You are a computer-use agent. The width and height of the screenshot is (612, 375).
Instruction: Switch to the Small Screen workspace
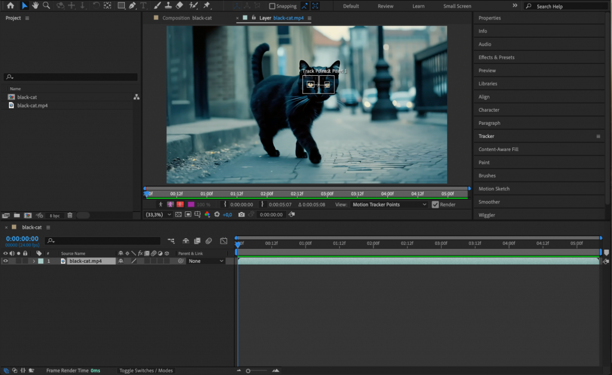pyautogui.click(x=457, y=6)
